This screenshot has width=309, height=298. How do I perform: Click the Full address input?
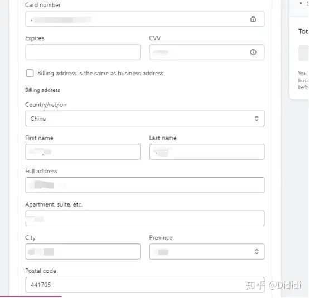tap(145, 185)
